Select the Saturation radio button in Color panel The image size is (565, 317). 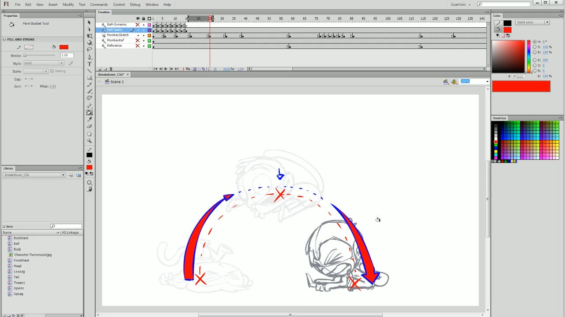(535, 47)
